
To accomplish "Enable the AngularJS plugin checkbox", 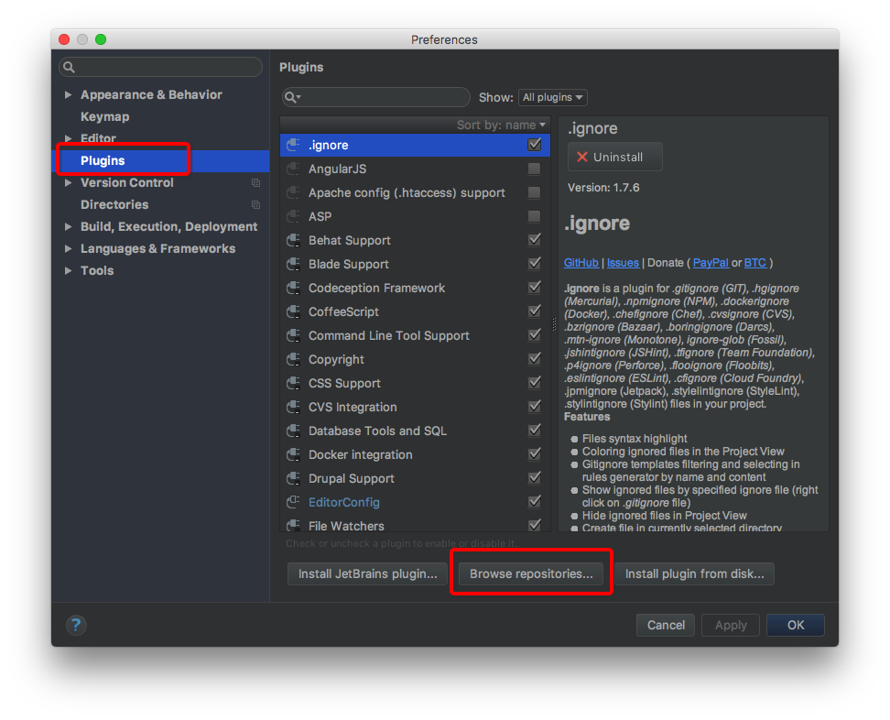I will pos(534,169).
